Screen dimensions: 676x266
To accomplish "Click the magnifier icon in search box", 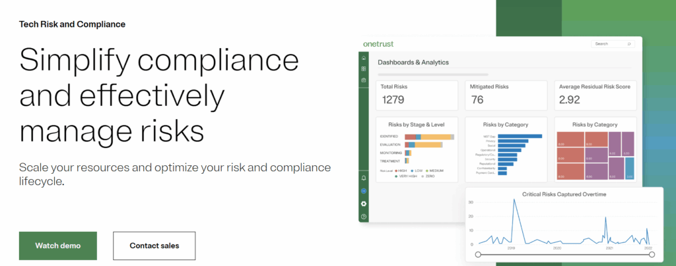I will (x=629, y=43).
